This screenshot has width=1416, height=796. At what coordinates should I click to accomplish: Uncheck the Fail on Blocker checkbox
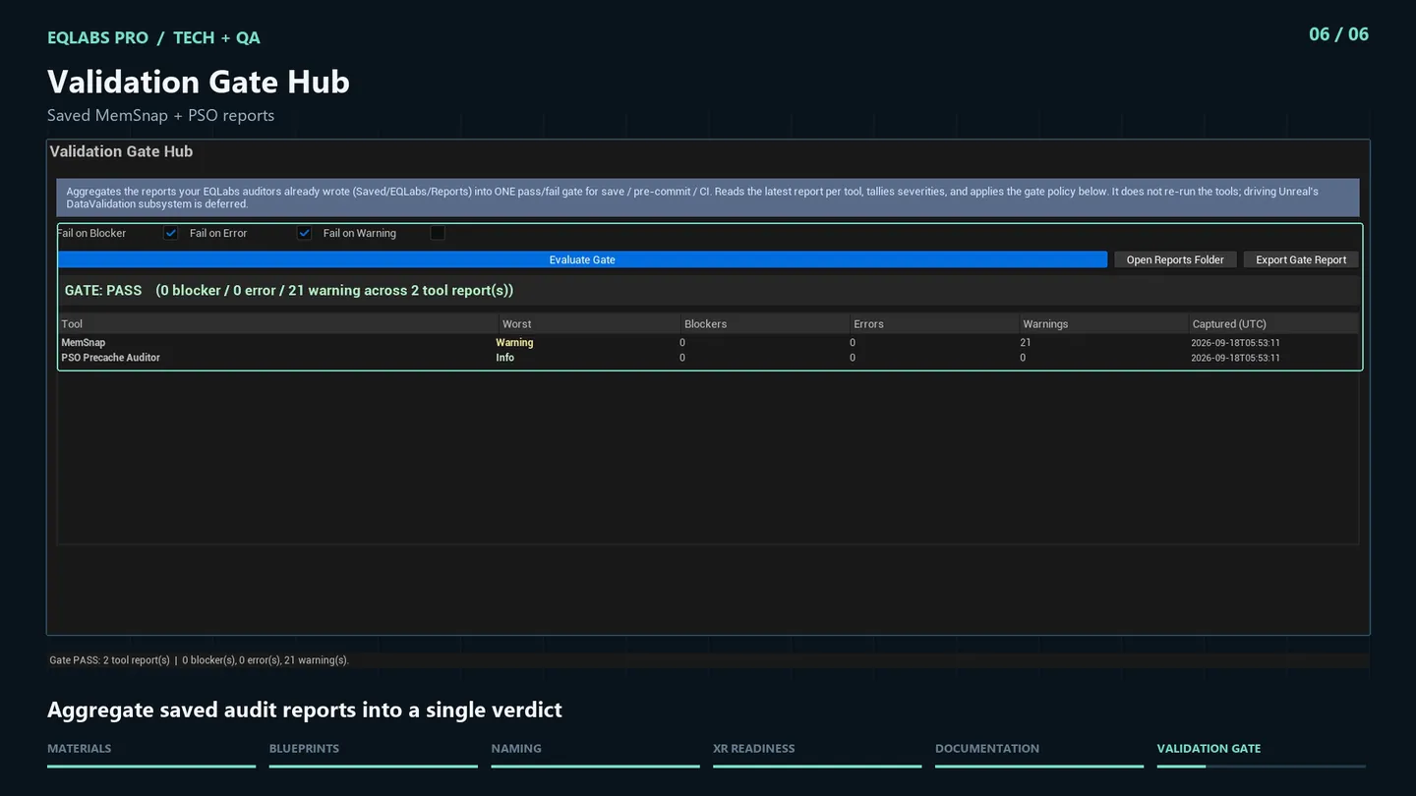[x=171, y=233]
